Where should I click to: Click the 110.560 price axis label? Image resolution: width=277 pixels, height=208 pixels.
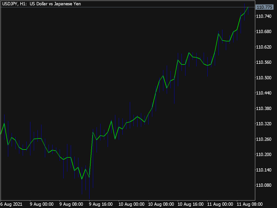click(264, 62)
